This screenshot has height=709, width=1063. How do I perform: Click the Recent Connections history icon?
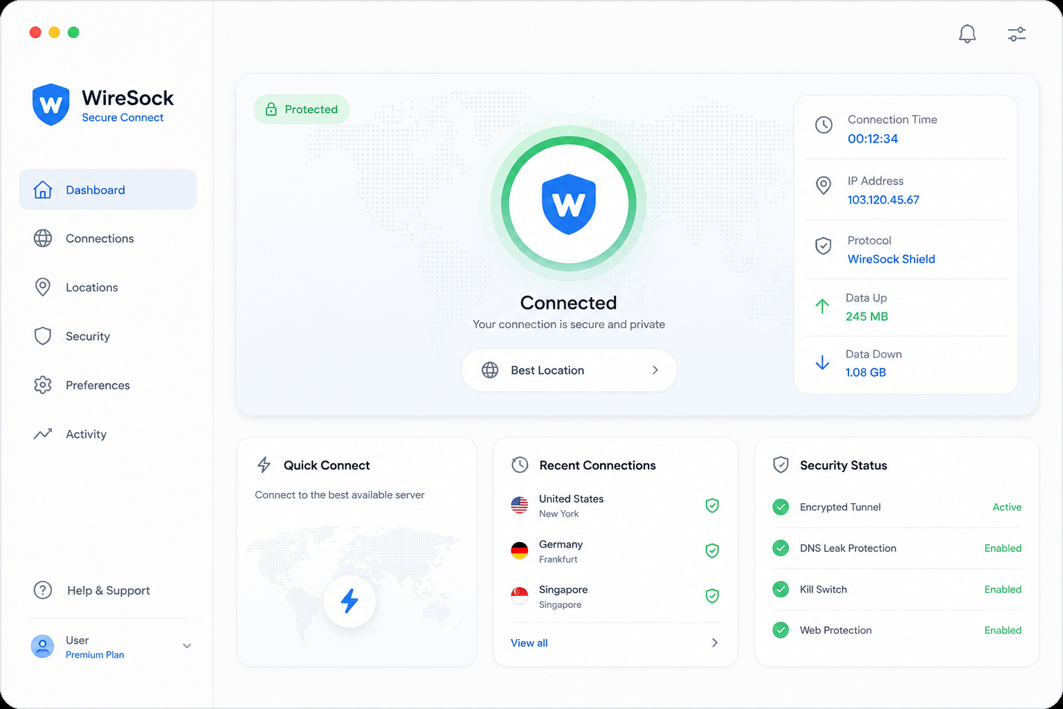click(x=520, y=465)
